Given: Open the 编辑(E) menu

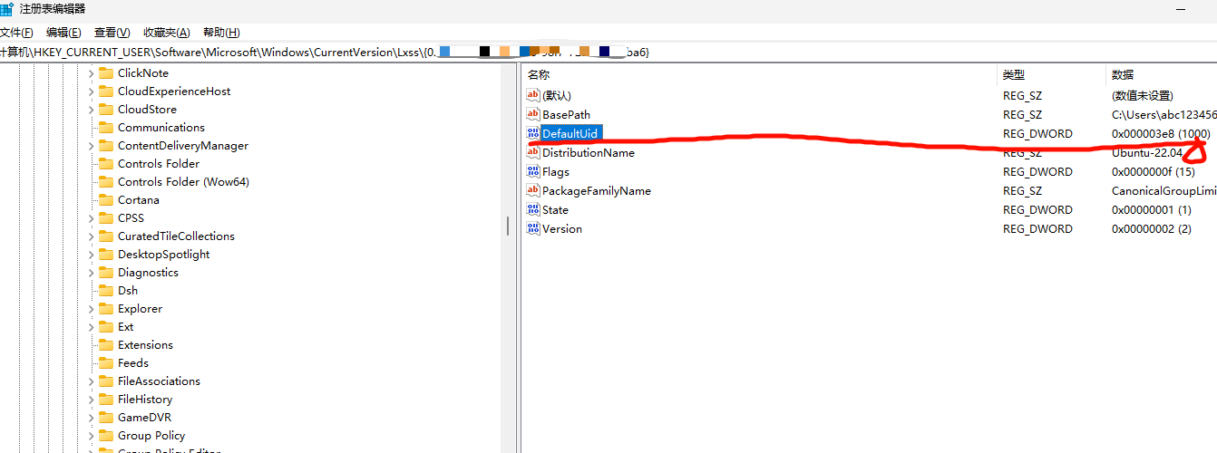Looking at the screenshot, I should tap(63, 32).
